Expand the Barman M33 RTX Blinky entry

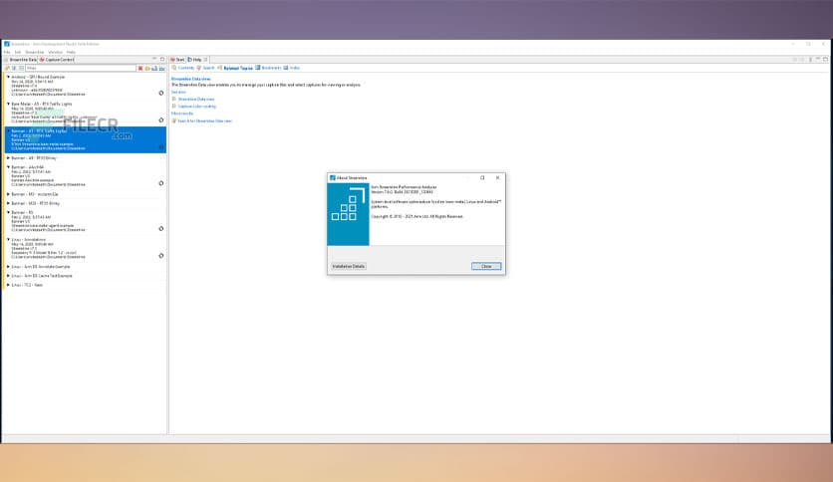point(8,203)
